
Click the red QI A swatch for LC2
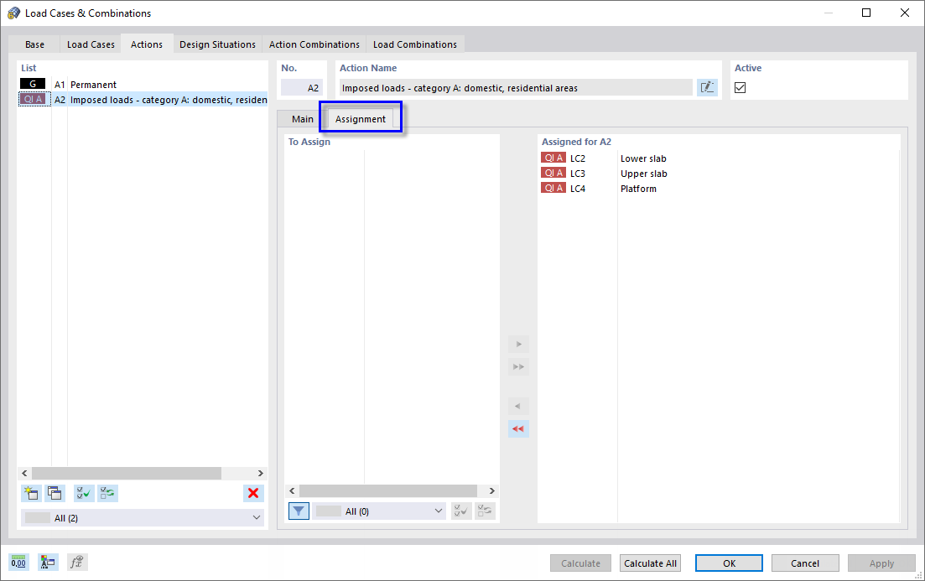pyautogui.click(x=553, y=158)
